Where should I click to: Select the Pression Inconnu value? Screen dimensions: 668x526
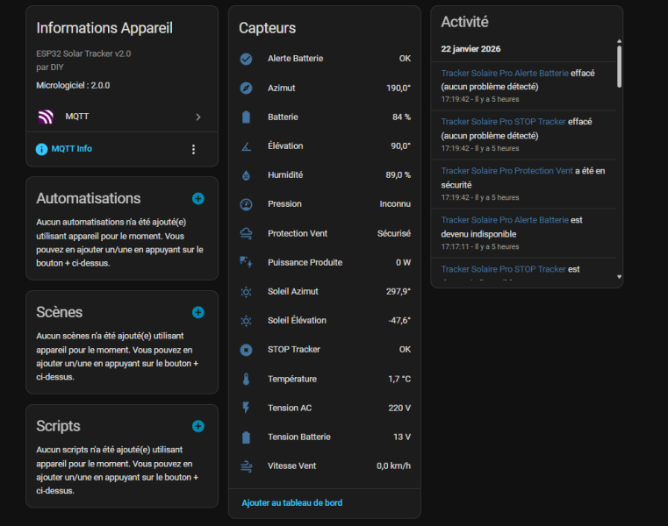pos(395,204)
